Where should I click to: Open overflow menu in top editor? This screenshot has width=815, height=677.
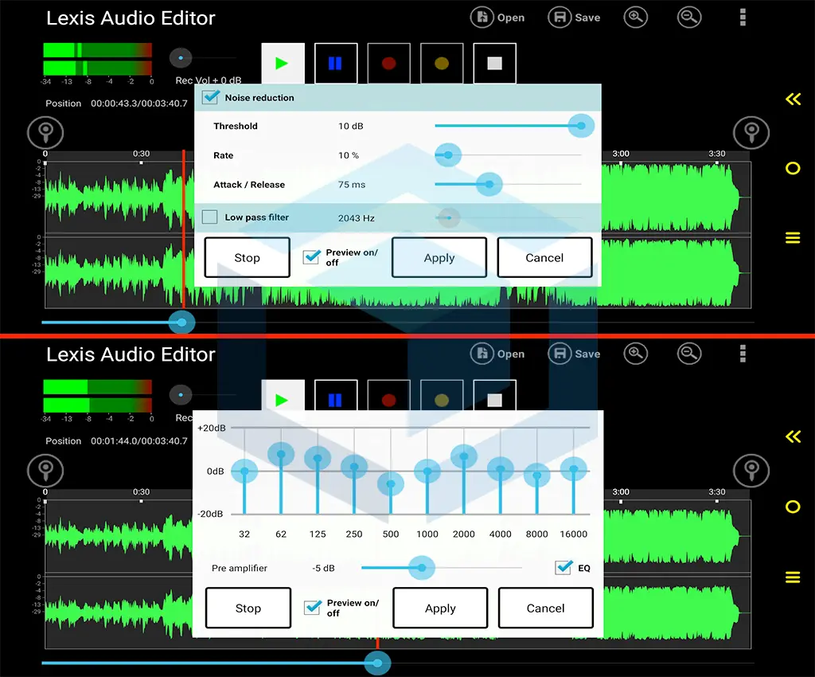(743, 18)
